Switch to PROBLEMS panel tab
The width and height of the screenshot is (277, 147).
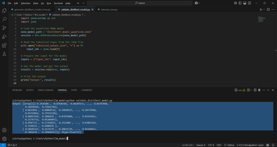17,90
